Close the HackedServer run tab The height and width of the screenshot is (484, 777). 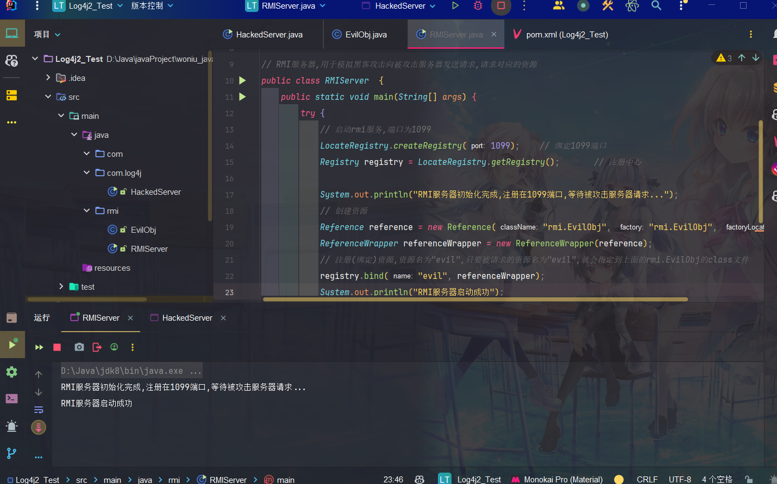[x=223, y=318]
